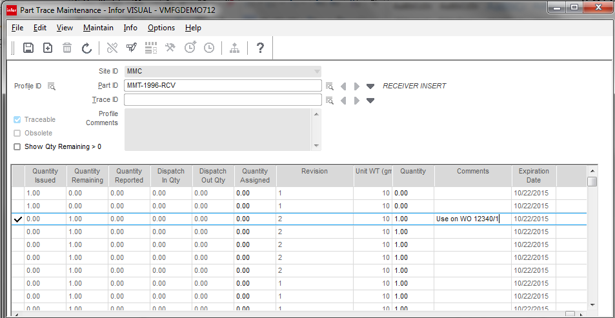Open the Help menu
Image resolution: width=615 pixels, height=318 pixels.
coord(193,28)
